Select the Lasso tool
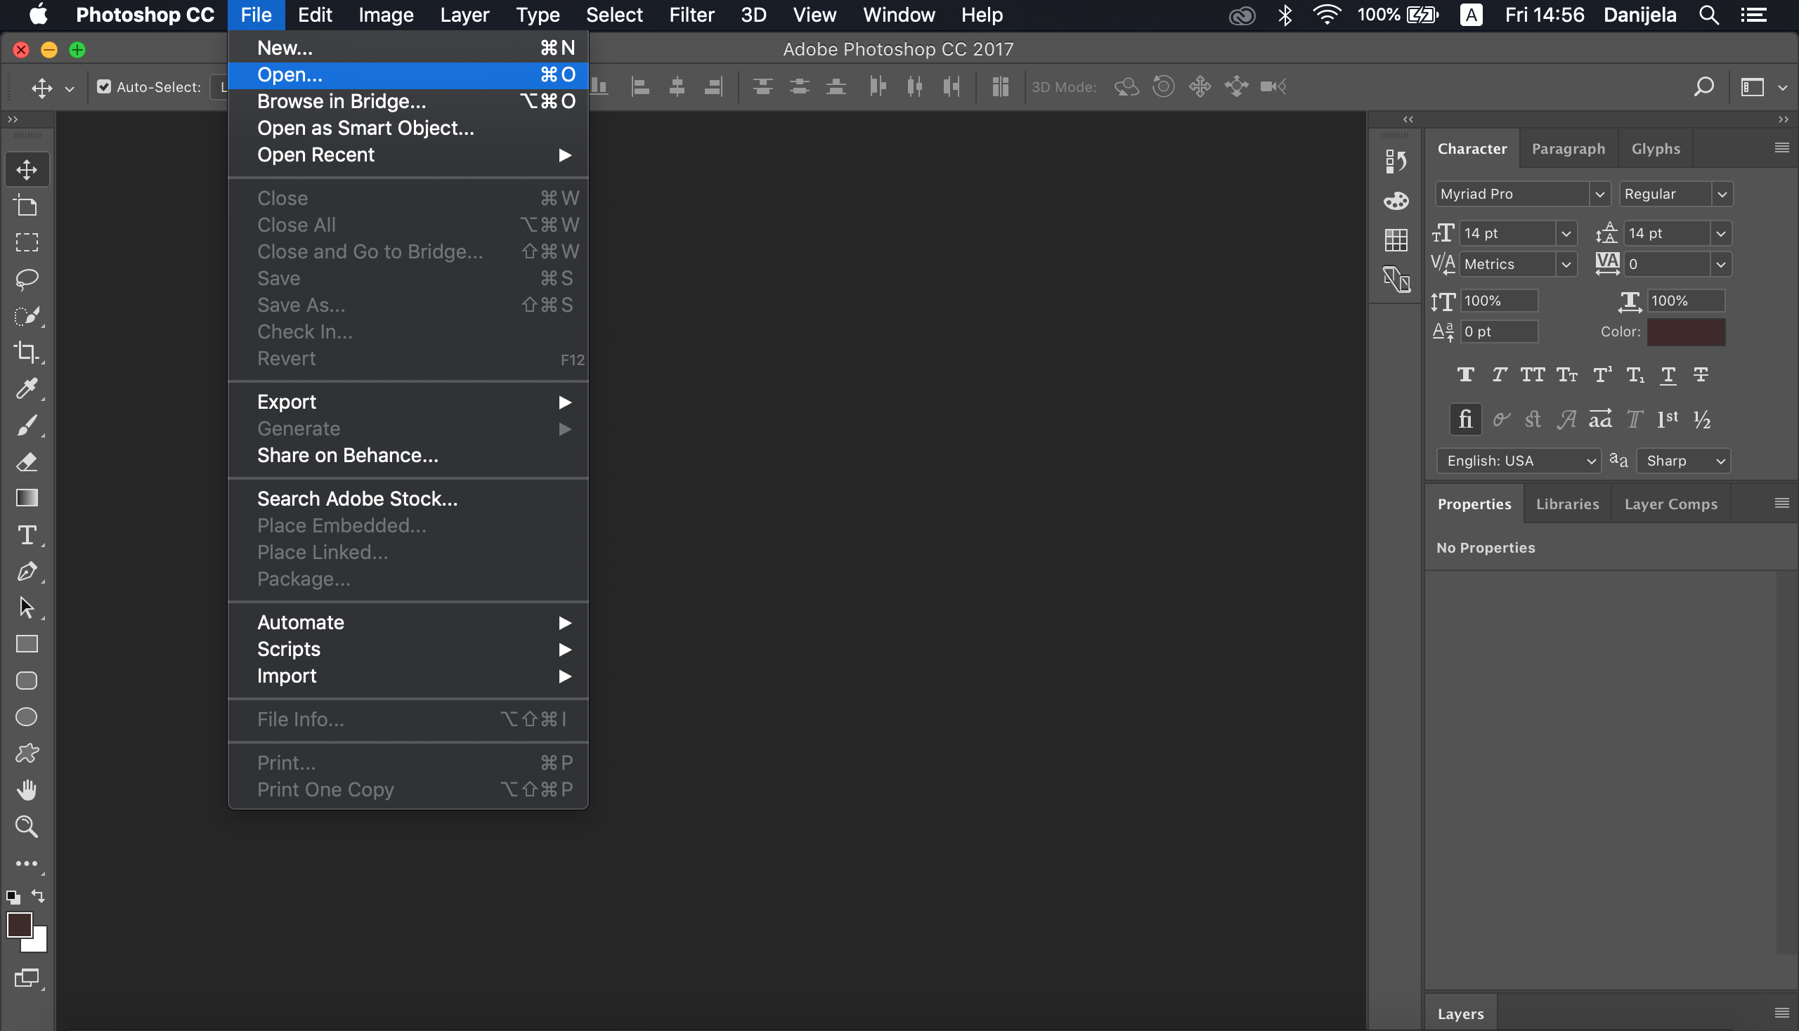This screenshot has height=1031, width=1799. pyautogui.click(x=27, y=279)
